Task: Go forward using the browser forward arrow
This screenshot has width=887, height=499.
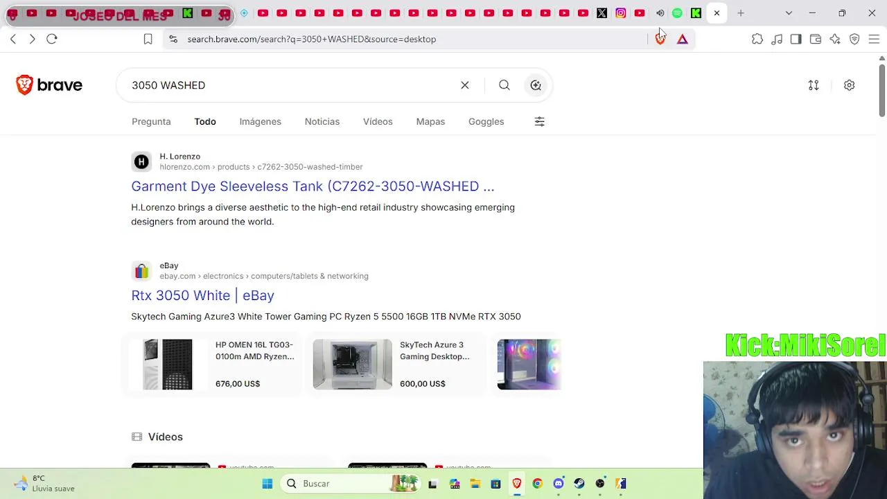Action: coord(32,39)
